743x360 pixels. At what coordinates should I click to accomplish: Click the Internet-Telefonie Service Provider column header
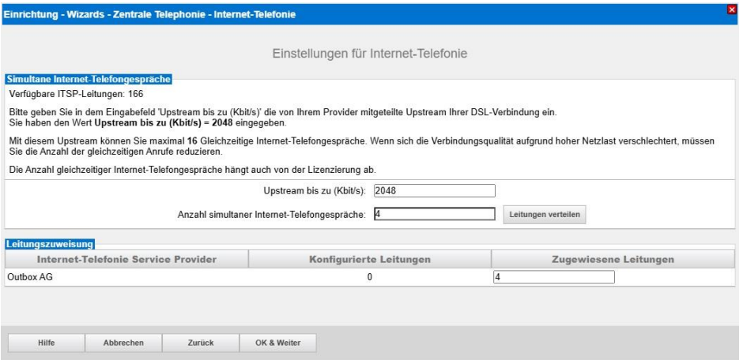click(126, 260)
